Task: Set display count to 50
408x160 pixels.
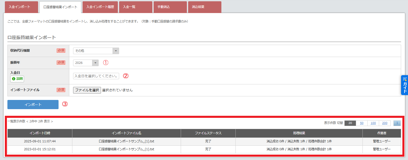Action: point(361,123)
